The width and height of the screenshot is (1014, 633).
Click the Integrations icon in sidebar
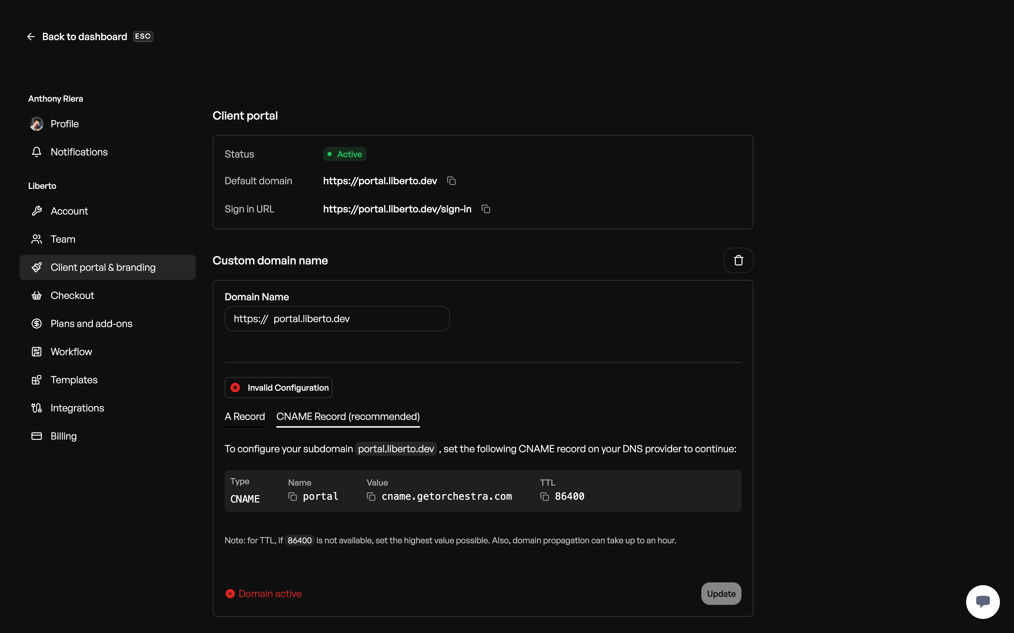click(37, 408)
